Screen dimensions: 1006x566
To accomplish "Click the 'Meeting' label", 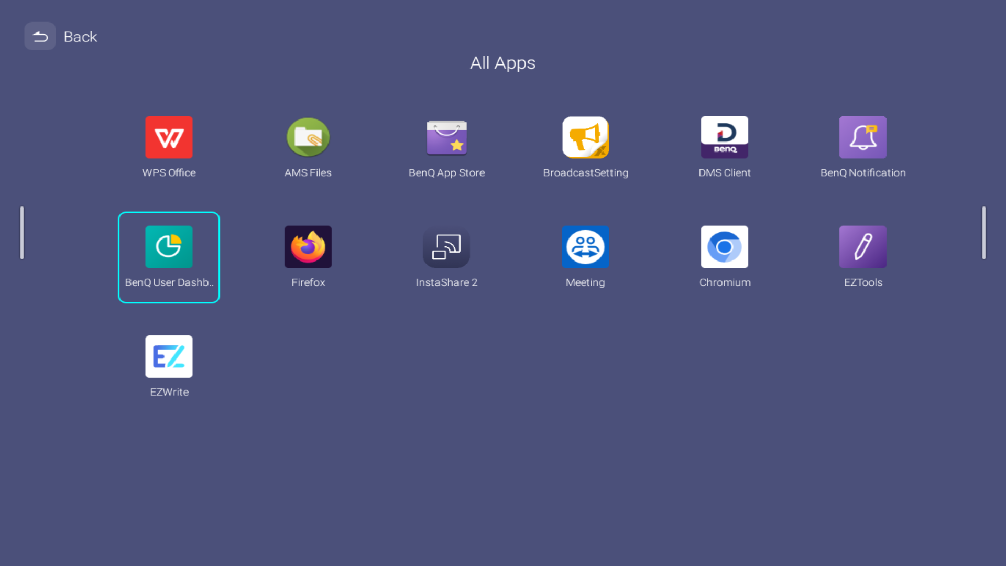I will coord(585,282).
